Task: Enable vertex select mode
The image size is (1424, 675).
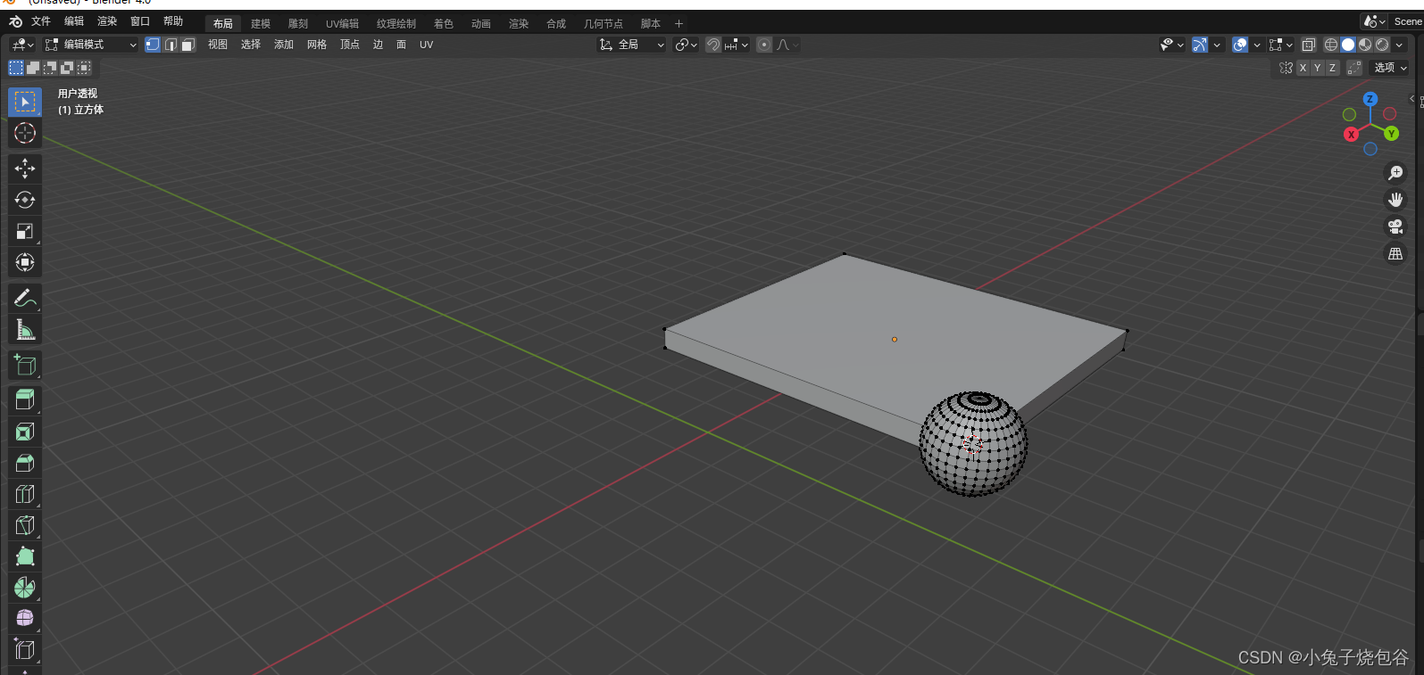Action: pos(153,45)
